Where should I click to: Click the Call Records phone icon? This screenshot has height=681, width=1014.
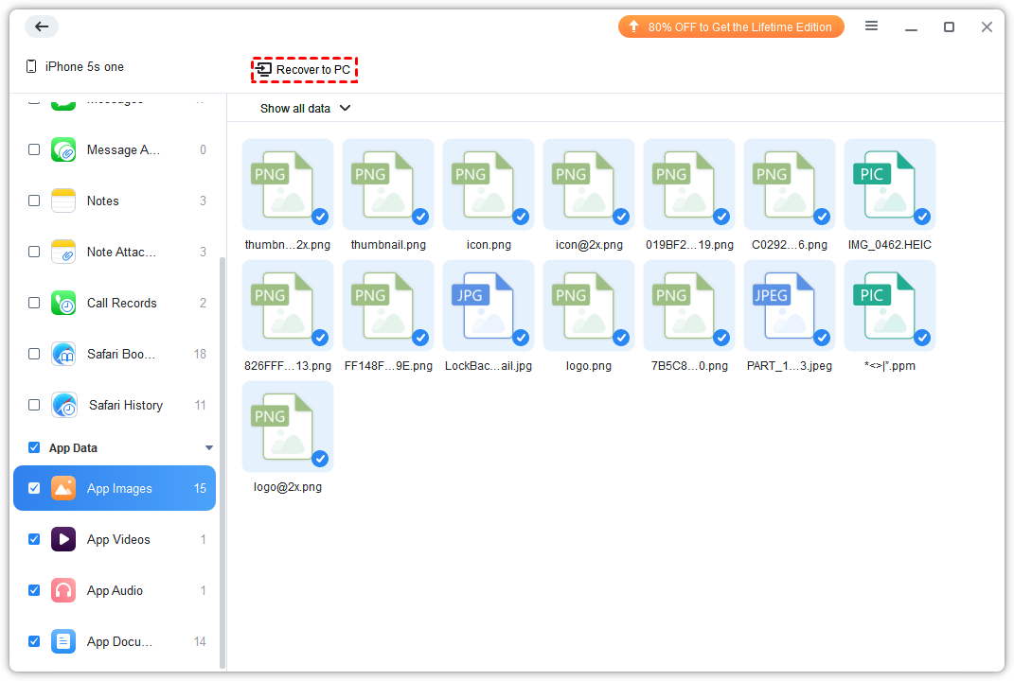tap(63, 303)
